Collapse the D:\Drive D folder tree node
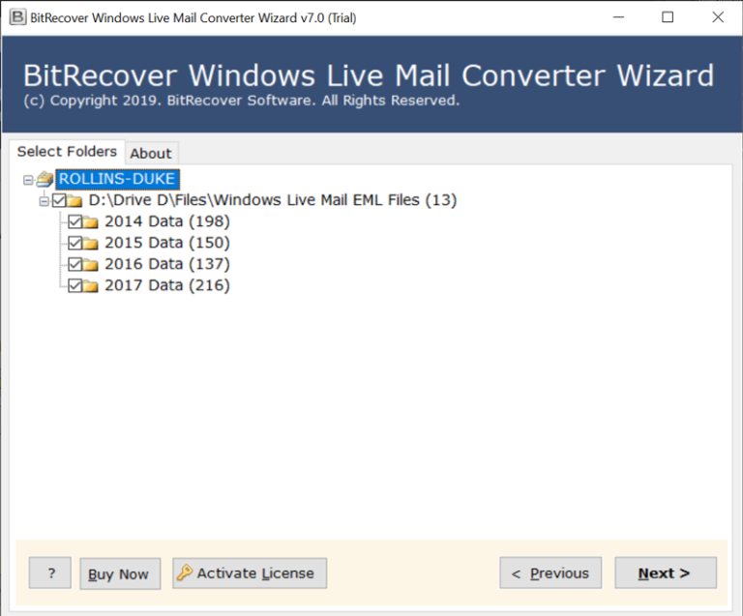The height and width of the screenshot is (616, 743). click(x=44, y=200)
